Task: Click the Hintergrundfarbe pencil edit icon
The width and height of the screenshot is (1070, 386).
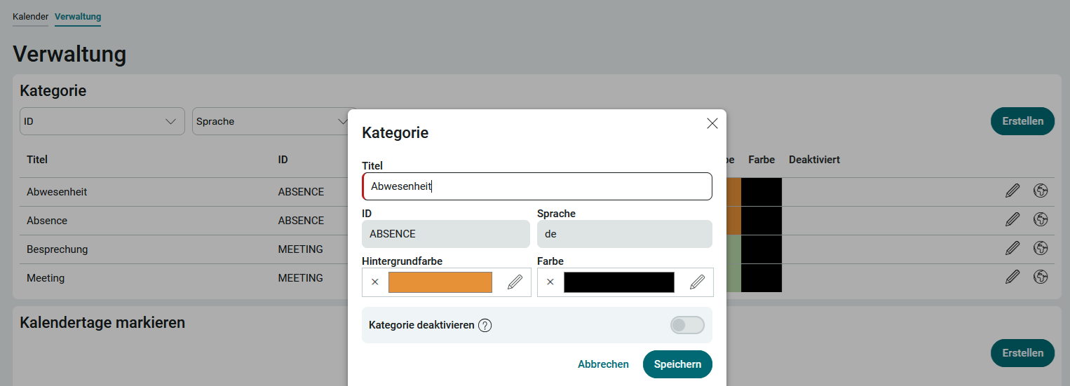Action: 515,282
